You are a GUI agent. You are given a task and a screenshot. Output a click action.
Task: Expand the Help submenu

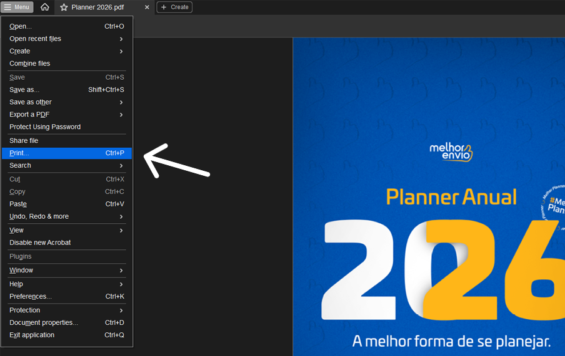click(67, 284)
